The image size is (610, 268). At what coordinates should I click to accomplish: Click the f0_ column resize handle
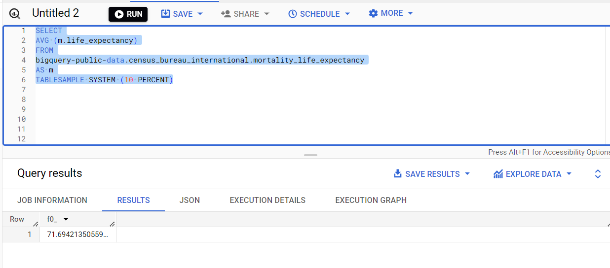coord(112,224)
